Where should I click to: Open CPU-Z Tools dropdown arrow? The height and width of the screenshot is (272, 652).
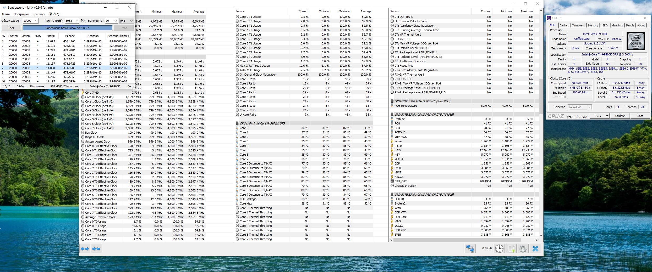[607, 116]
